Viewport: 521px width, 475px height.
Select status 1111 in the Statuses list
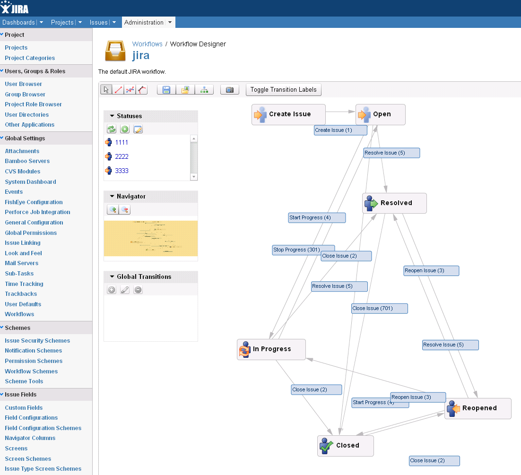tap(122, 143)
